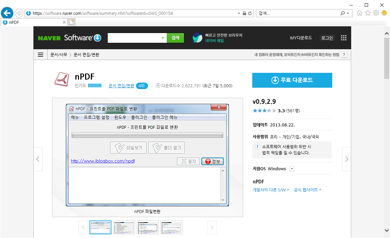The width and height of the screenshot is (390, 238).
Task: Click the 로그인 button
Action: (327, 38)
